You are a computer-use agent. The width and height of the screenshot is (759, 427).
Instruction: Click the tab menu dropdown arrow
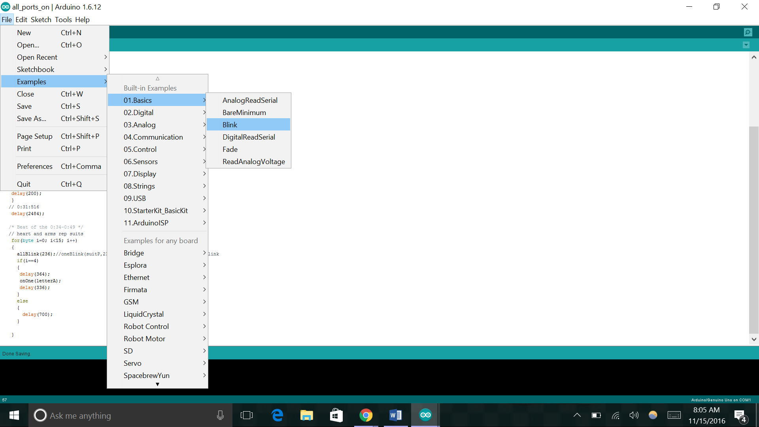coord(746,45)
